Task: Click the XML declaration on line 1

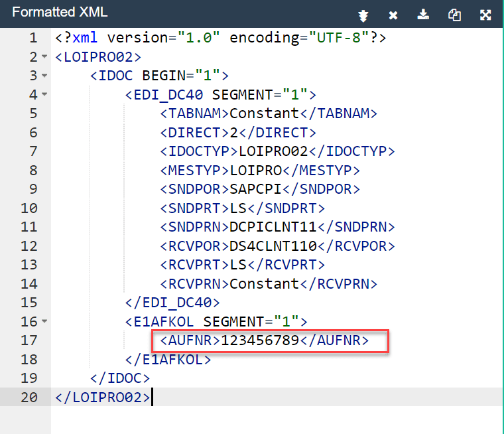Action: [x=220, y=38]
